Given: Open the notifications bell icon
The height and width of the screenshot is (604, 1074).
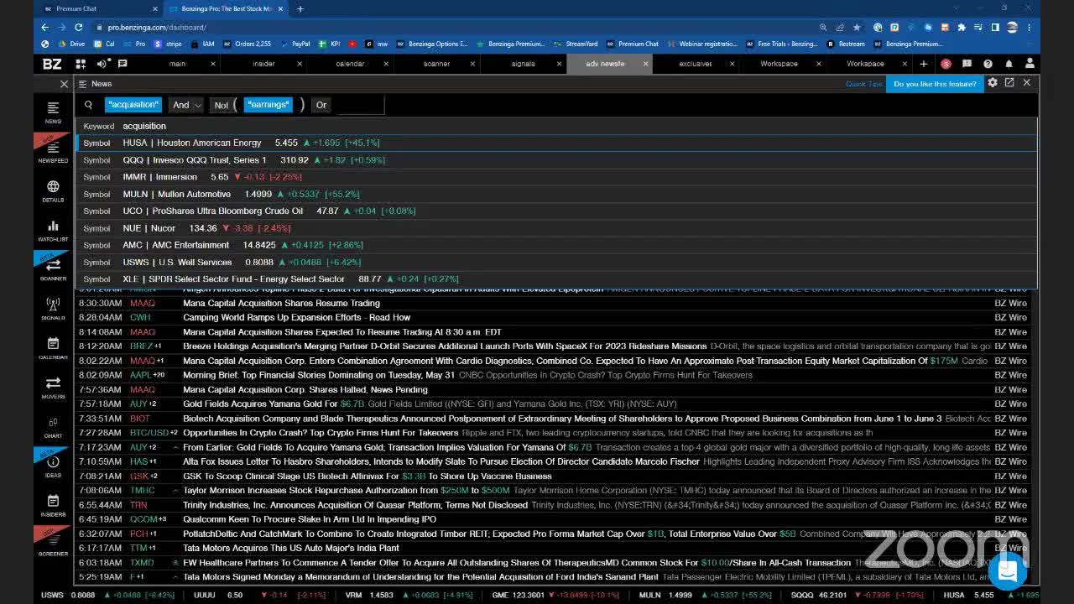Looking at the screenshot, I should click(1009, 64).
